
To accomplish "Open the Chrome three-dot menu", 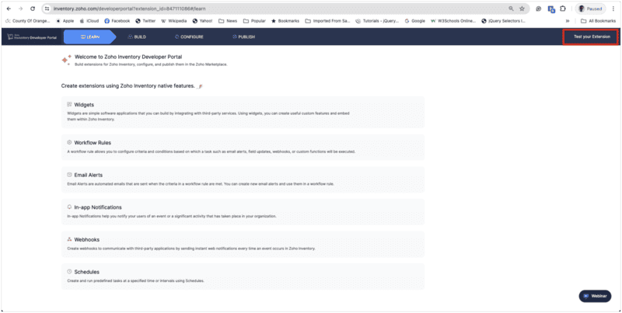I will (x=614, y=8).
